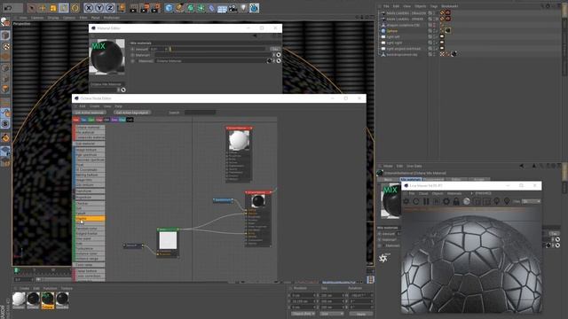Toggle Mat filter in Node Editor
This screenshot has width=568, height=319.
click(x=76, y=120)
